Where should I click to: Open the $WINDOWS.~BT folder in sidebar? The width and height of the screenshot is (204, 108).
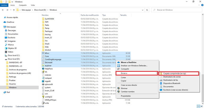point(15,63)
